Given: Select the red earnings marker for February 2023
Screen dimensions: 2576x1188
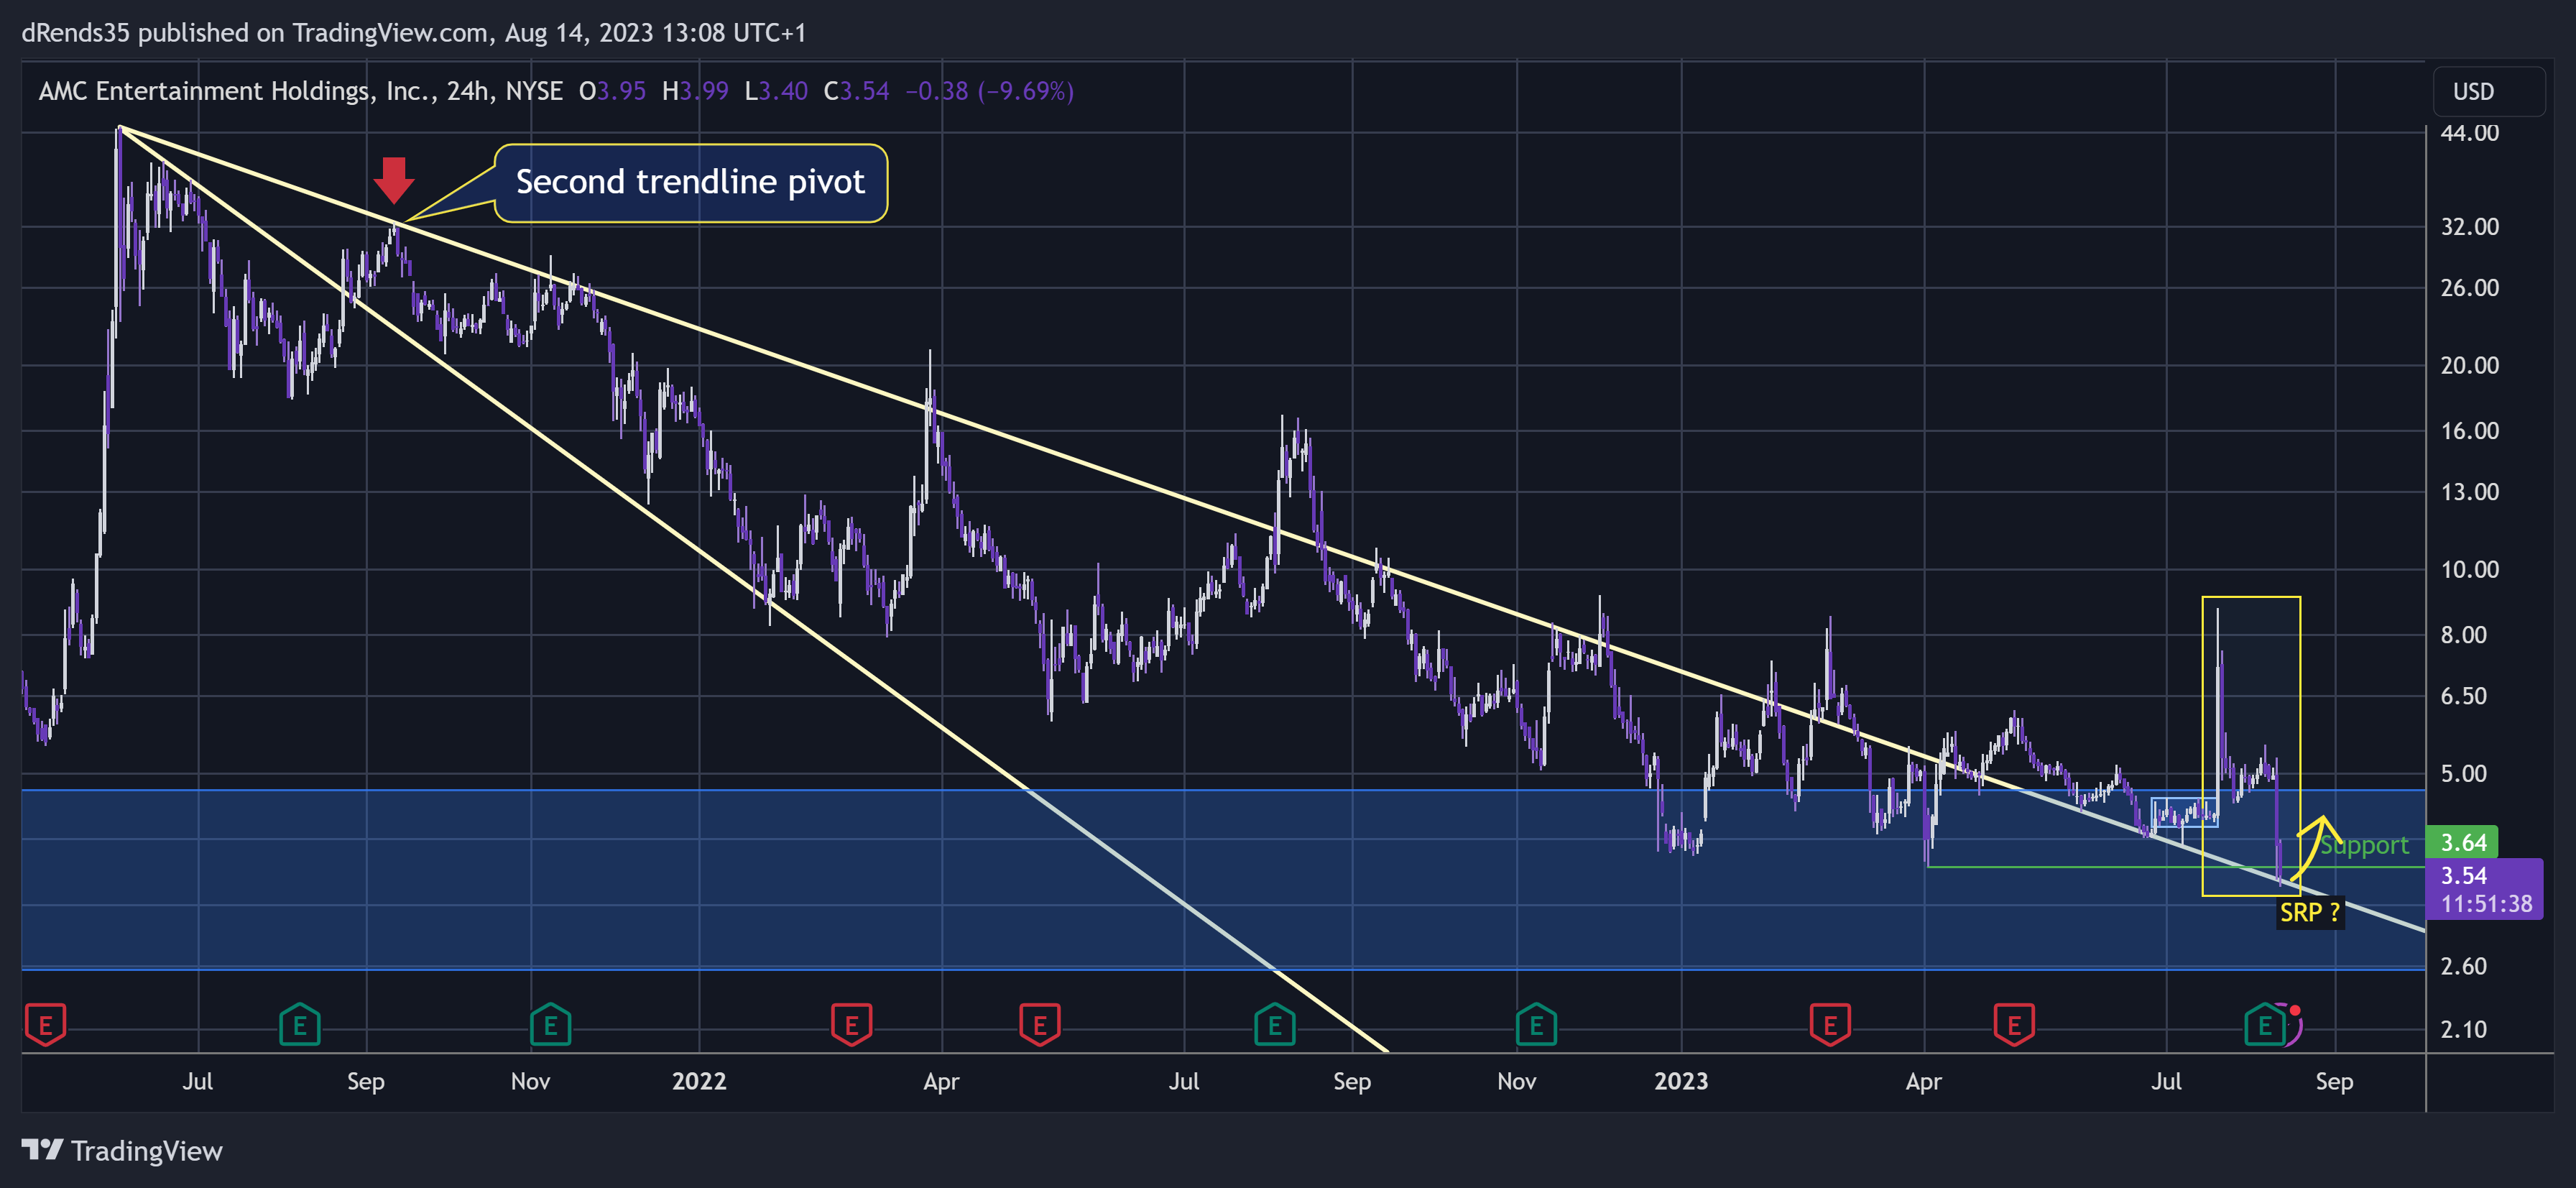Looking at the screenshot, I should (x=1830, y=1025).
